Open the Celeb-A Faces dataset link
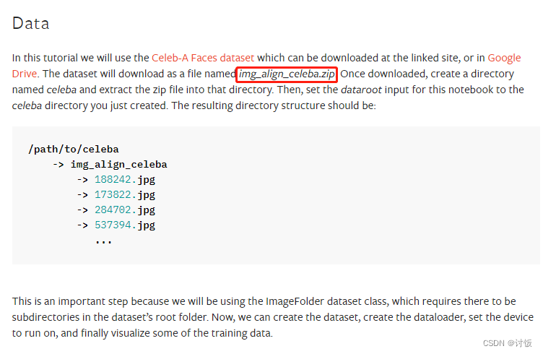Screen dimensions: 543x354 pos(203,58)
